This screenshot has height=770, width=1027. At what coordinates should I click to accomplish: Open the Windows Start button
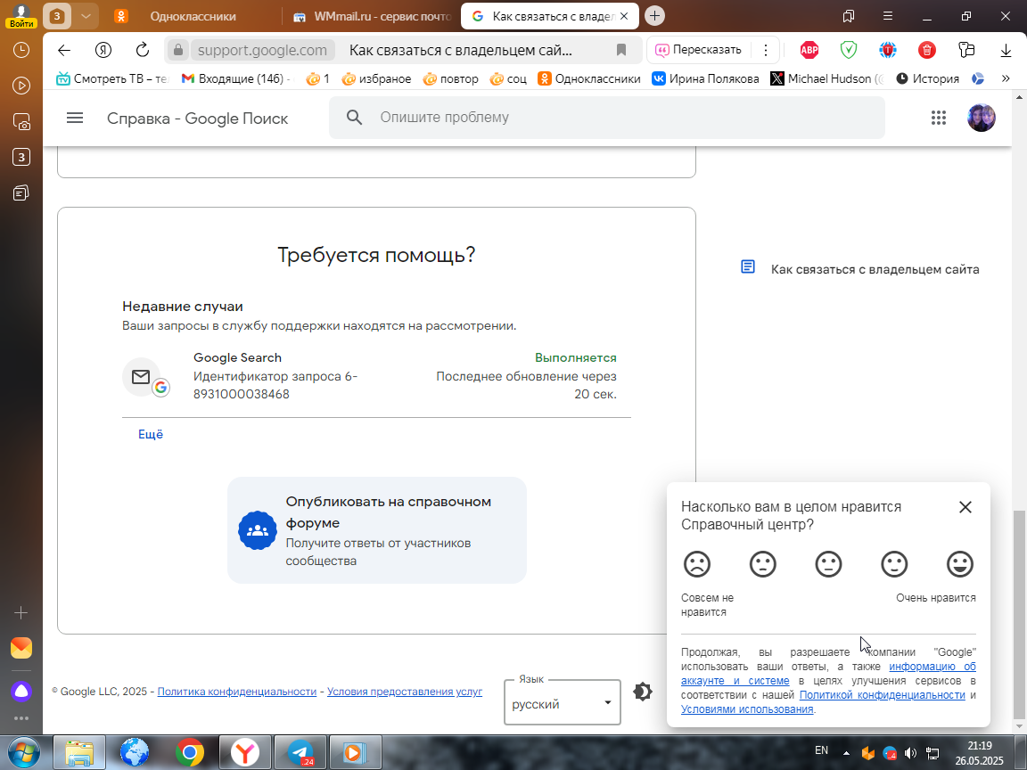[23, 752]
